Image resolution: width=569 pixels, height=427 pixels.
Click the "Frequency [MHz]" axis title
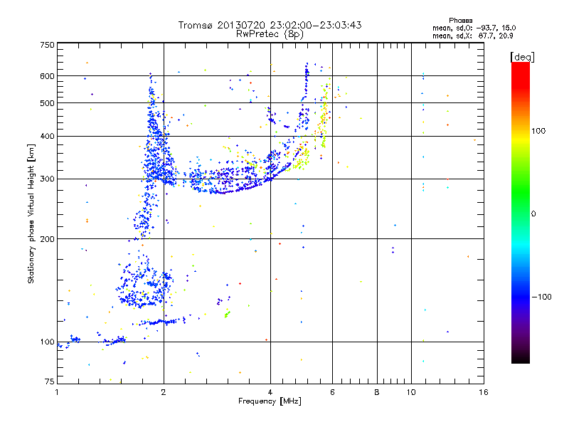click(x=270, y=401)
